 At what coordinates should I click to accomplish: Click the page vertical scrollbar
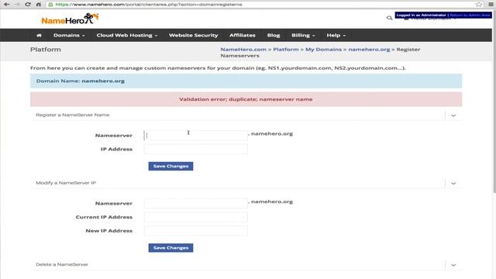click(x=494, y=102)
